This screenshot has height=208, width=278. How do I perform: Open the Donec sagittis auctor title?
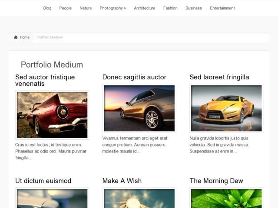134,77
